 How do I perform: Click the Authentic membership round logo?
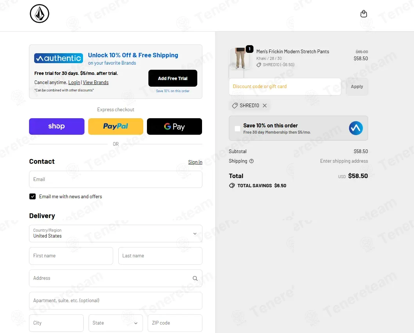point(356,128)
